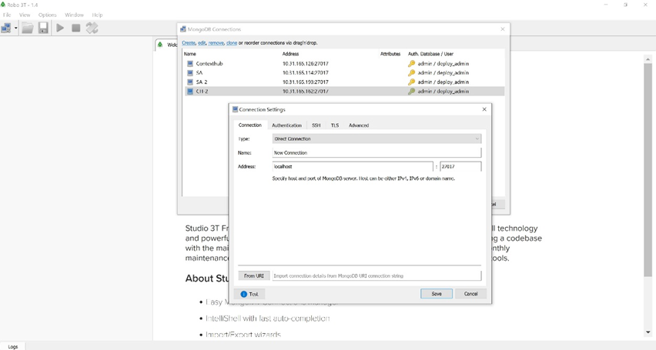Click the edit link in MongoDB Connections

click(x=202, y=42)
